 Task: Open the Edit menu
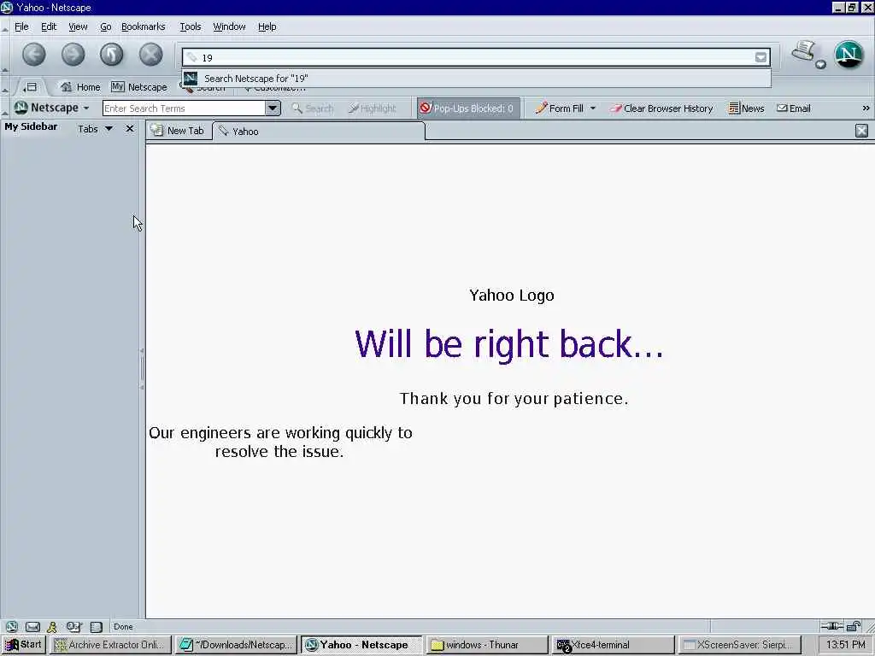pyautogui.click(x=49, y=26)
